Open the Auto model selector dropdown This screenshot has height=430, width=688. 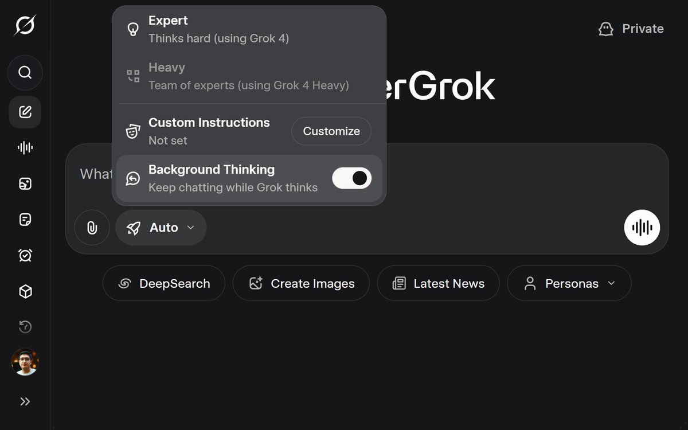tap(161, 228)
